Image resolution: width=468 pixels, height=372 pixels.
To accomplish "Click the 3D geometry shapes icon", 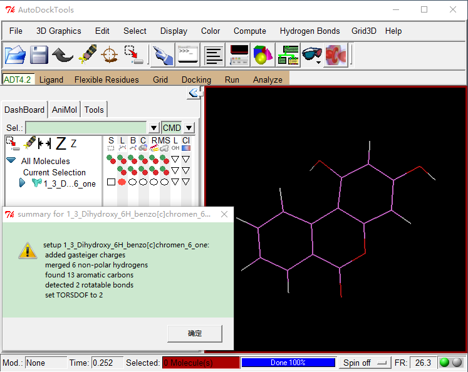I will coord(263,55).
